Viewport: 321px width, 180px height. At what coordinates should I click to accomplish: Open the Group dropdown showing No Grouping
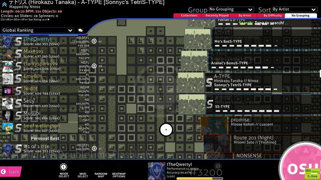(231, 10)
